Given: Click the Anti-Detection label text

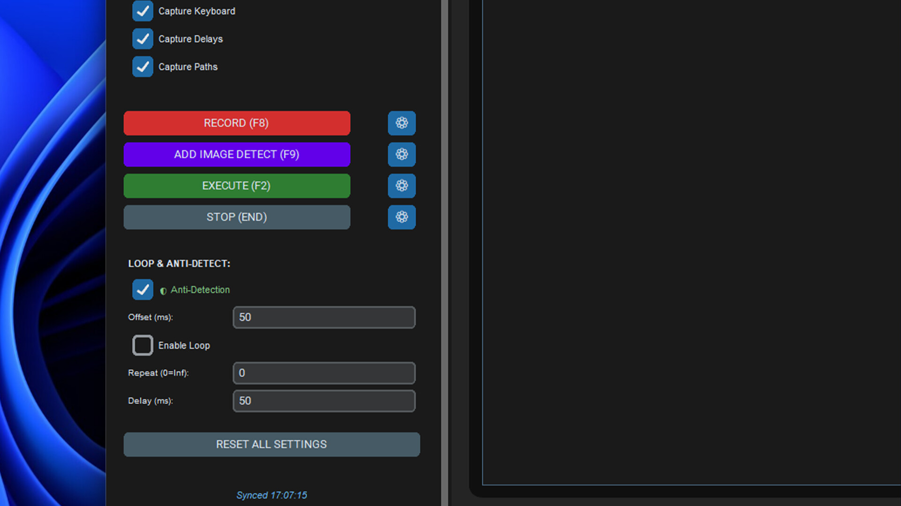Looking at the screenshot, I should click(200, 290).
